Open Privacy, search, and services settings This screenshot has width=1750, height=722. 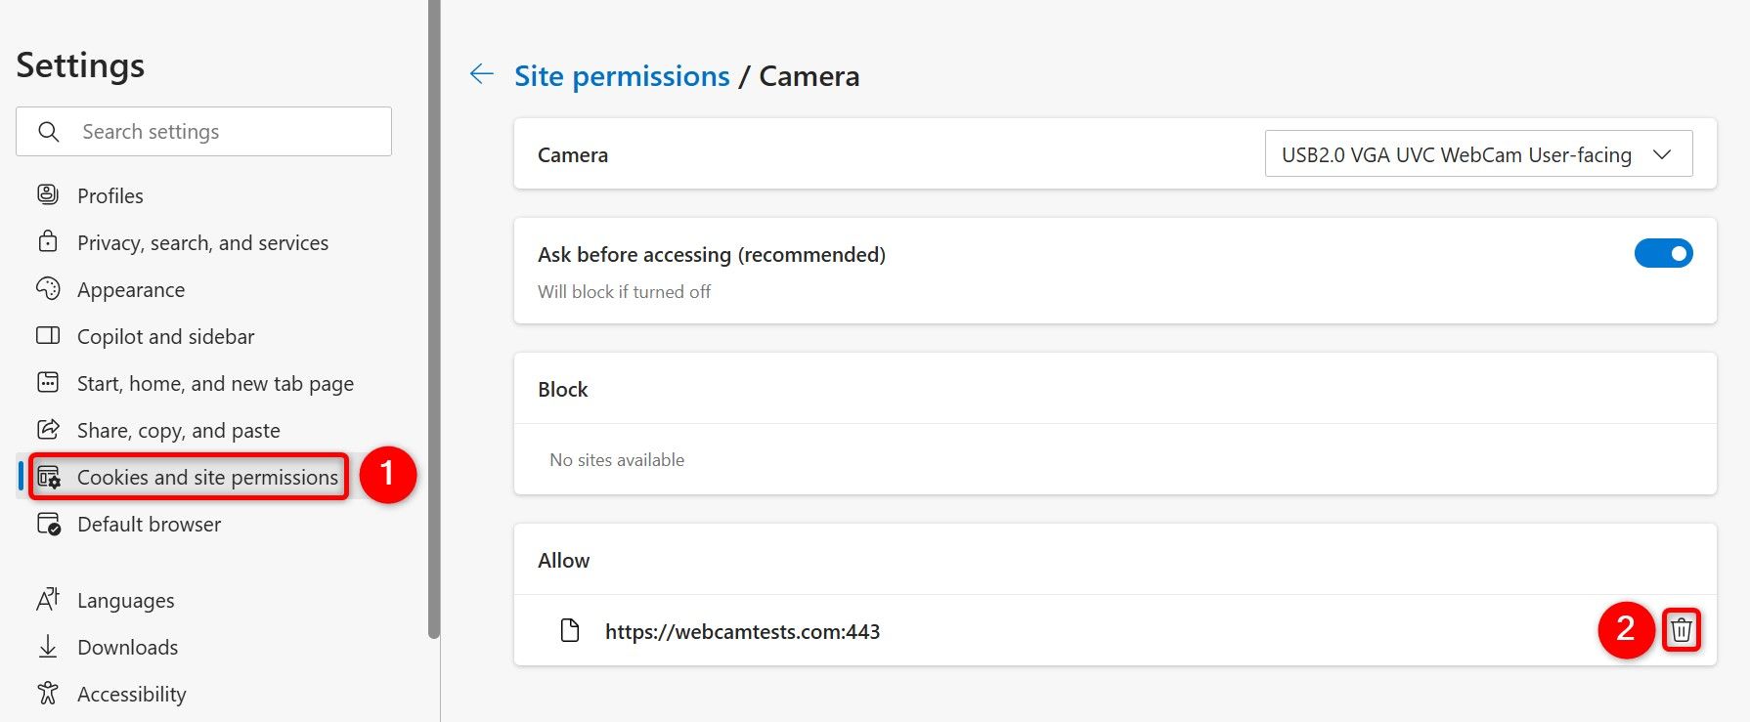pyautogui.click(x=202, y=243)
